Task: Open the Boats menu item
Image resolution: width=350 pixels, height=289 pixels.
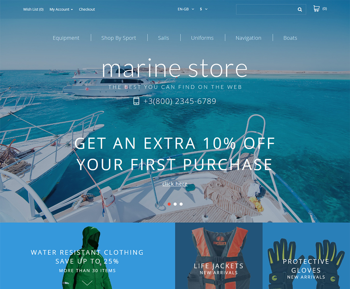Action: [290, 38]
